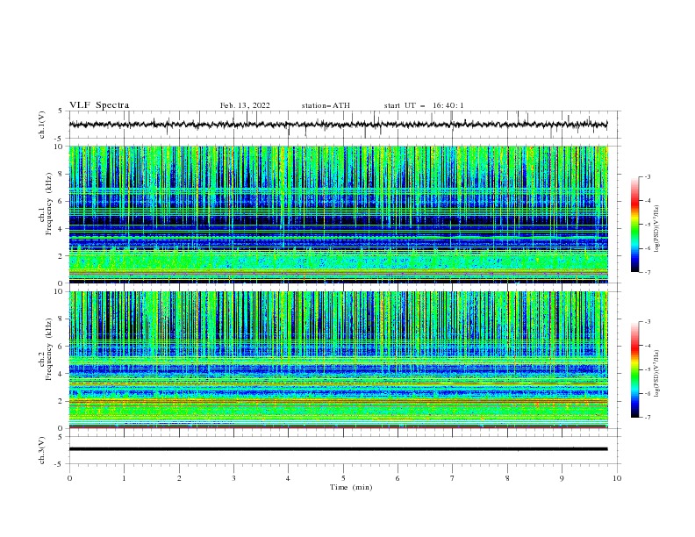Image resolution: width=695 pixels, height=537 pixels.
Task: Click the "8" minute tick on time axis
Action: [507, 478]
